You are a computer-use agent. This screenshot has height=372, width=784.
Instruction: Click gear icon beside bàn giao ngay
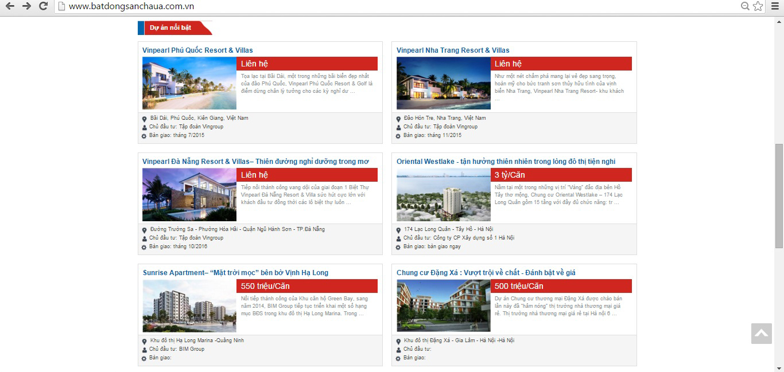click(x=398, y=248)
